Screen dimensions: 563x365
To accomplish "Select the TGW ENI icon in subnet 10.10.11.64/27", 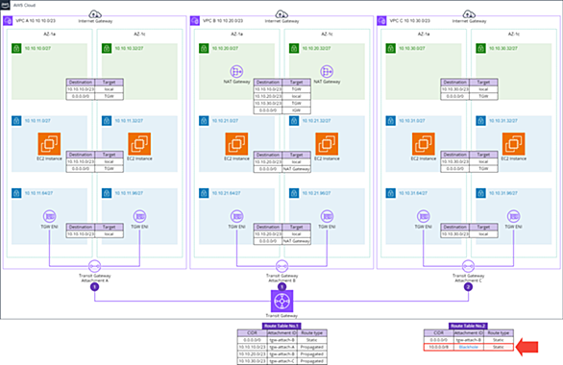I will click(x=50, y=216).
